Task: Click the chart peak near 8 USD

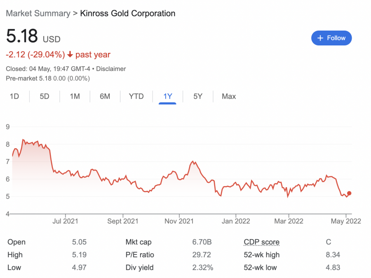Action: [x=23, y=140]
